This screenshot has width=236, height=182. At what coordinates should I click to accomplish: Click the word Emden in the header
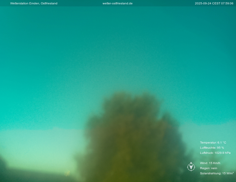point(34,3)
